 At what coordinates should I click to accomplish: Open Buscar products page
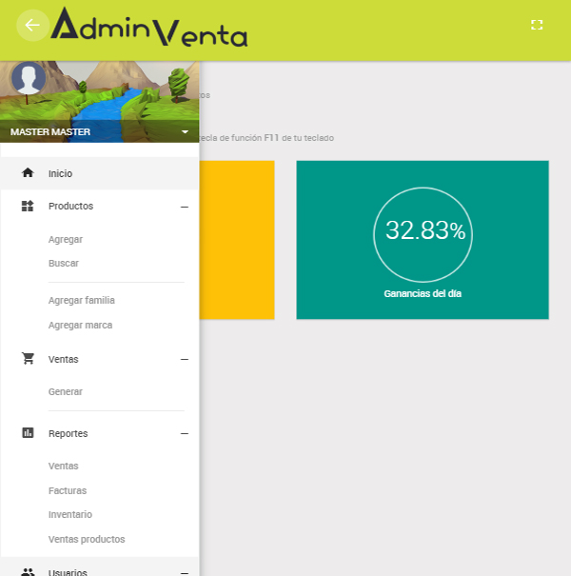click(x=64, y=263)
